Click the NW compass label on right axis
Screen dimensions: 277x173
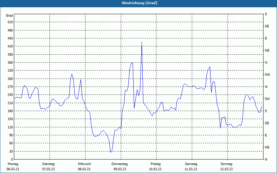pyautogui.click(x=267, y=75)
